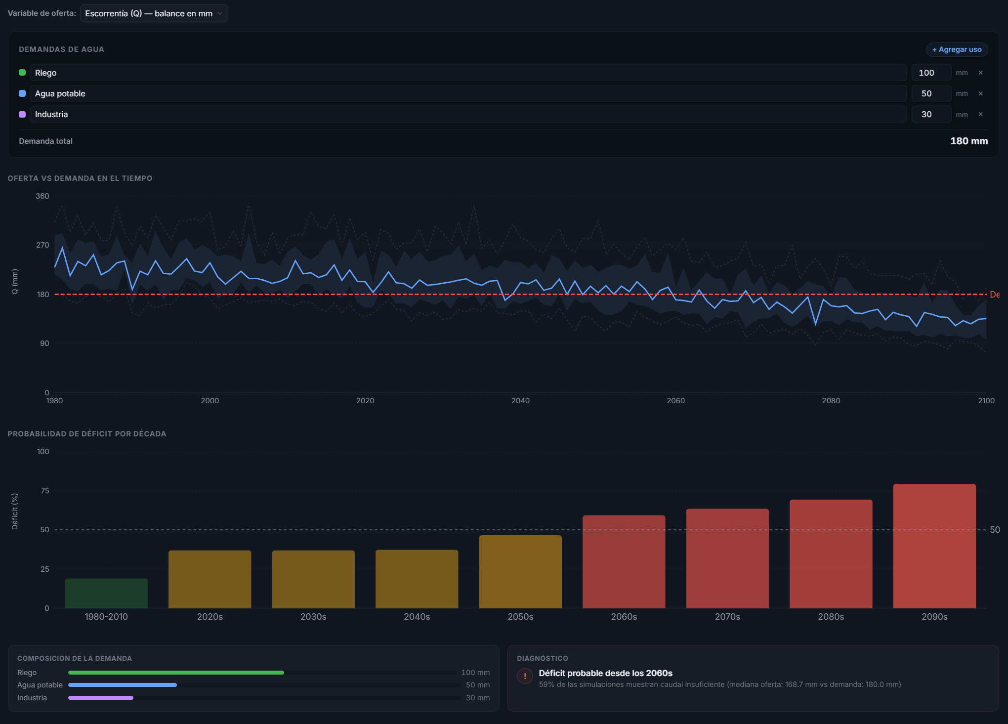Click the Agua potable 50 value field
1008x724 pixels.
click(x=930, y=93)
